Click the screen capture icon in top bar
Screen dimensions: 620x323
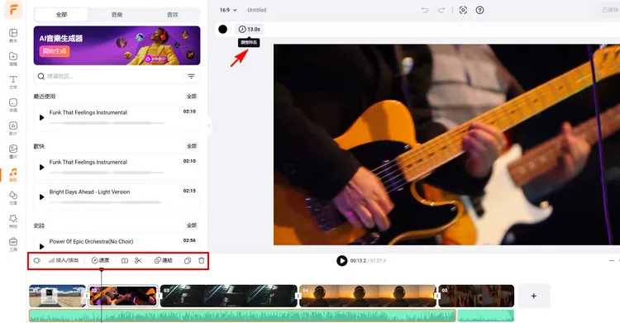click(x=463, y=10)
